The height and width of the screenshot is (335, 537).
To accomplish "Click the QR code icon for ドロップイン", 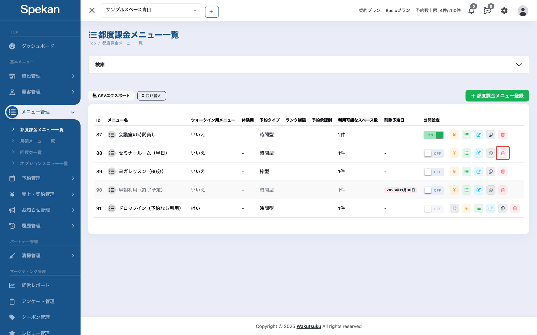I will pyautogui.click(x=454, y=208).
